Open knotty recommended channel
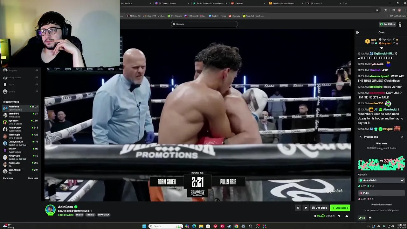This screenshot has width=407, height=229. 20,150
